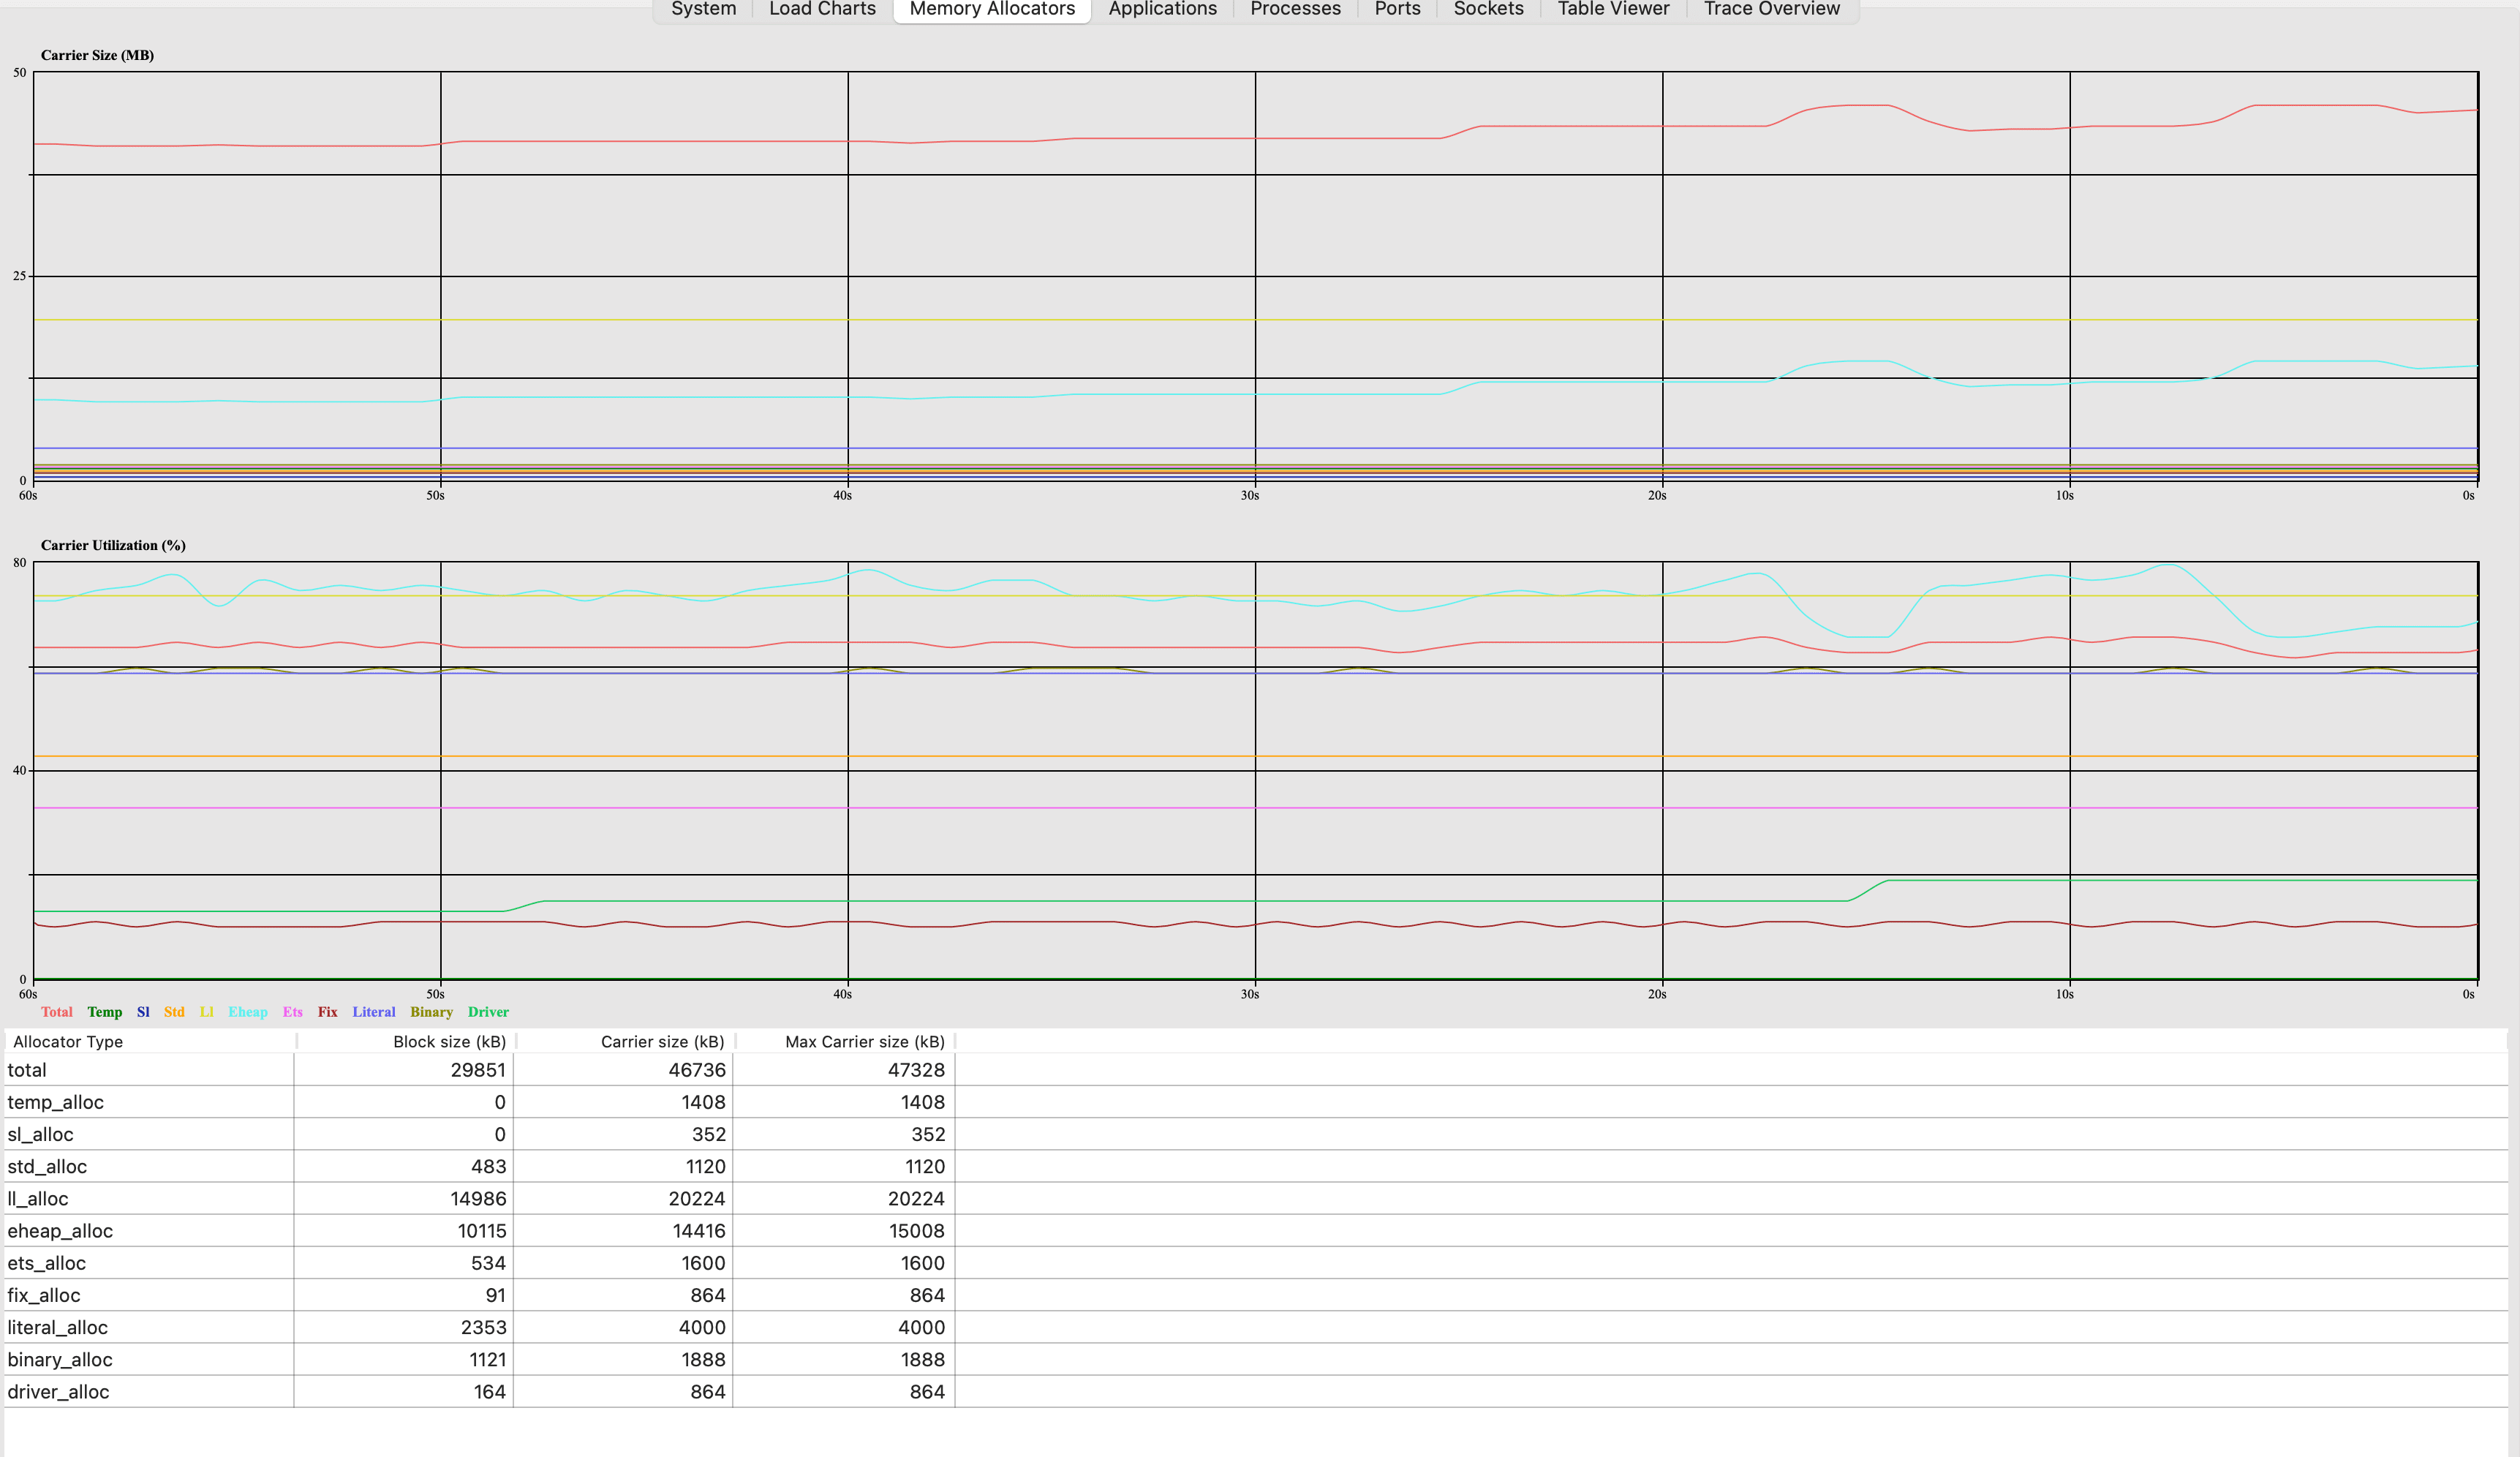2520x1457 pixels.
Task: Click the Total legend label
Action: pos(56,1012)
